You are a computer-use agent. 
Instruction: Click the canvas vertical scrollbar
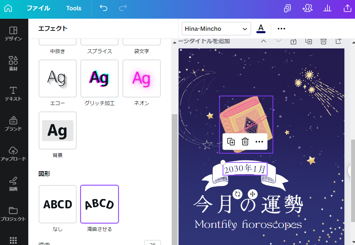click(x=353, y=181)
